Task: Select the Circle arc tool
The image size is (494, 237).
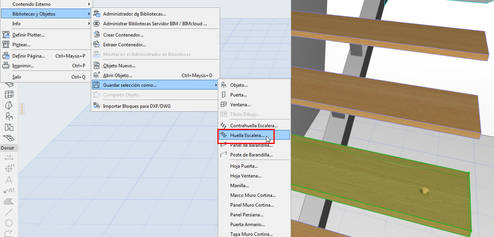Action: 9,223
